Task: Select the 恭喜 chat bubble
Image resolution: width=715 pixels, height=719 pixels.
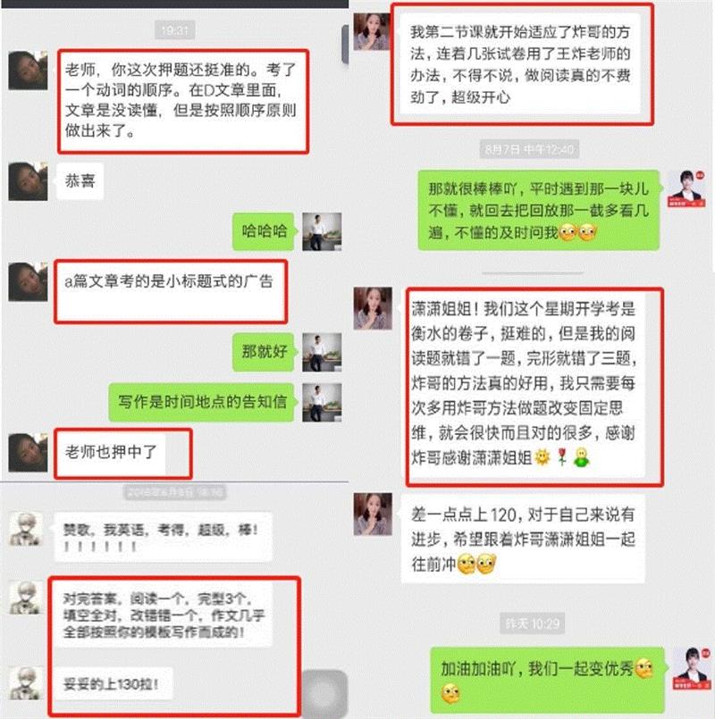Action: 80,181
